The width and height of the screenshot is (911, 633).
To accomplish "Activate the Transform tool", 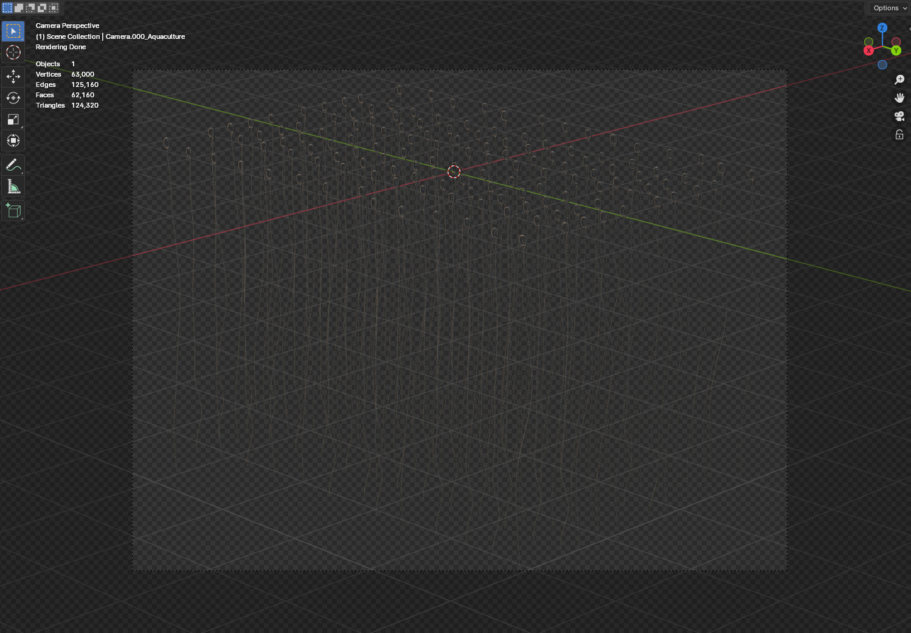I will click(13, 140).
